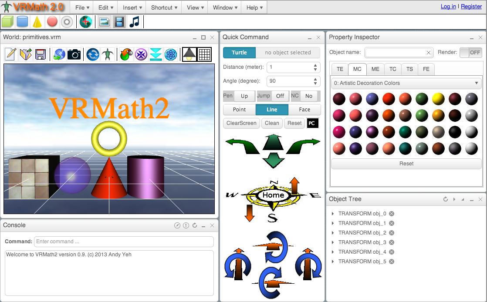Expand TRANSFORM obj_3 tree node
The image size is (487, 302).
click(333, 242)
